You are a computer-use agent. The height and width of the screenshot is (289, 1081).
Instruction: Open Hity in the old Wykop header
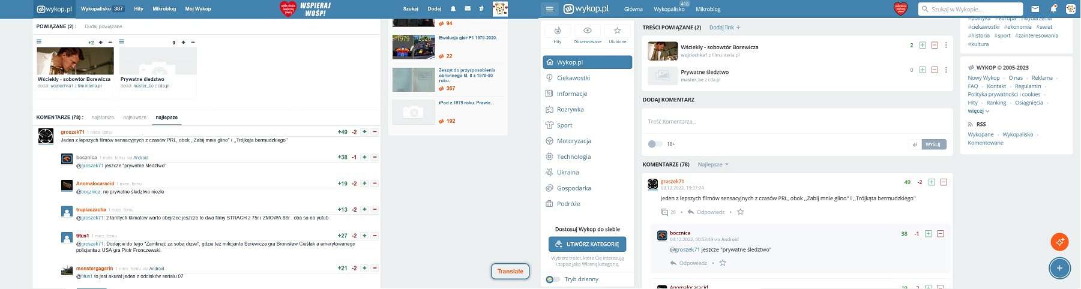[139, 9]
